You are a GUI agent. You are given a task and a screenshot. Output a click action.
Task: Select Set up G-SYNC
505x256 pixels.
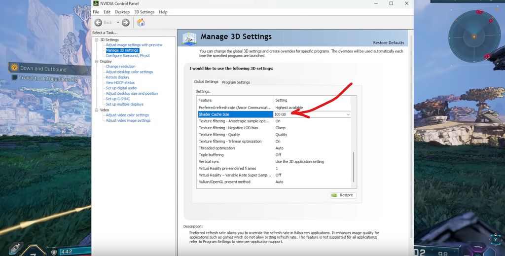(118, 99)
